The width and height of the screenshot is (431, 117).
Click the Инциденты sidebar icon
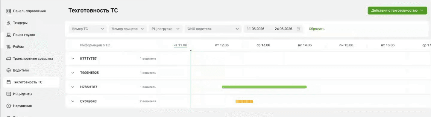[8, 94]
